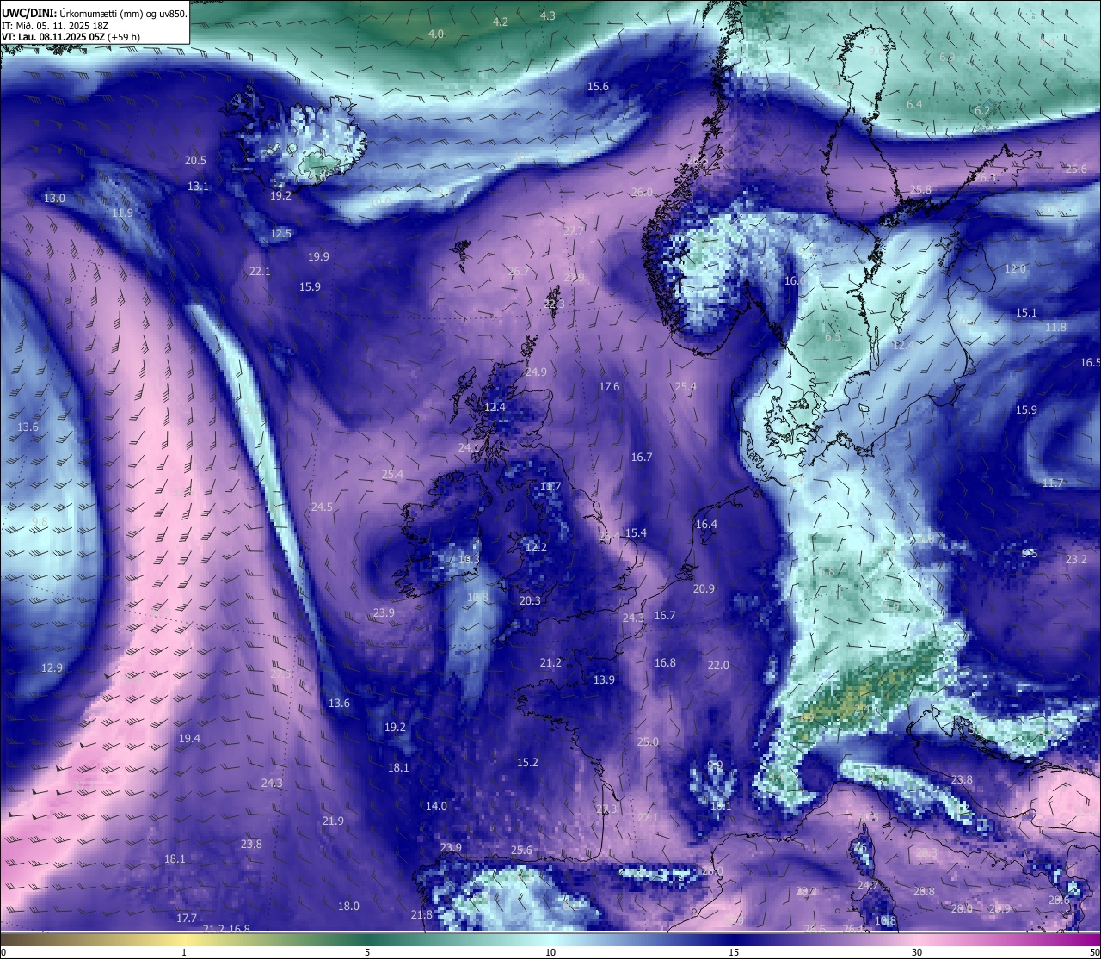
Task: Click the 4.0 value on the map
Action: click(436, 34)
